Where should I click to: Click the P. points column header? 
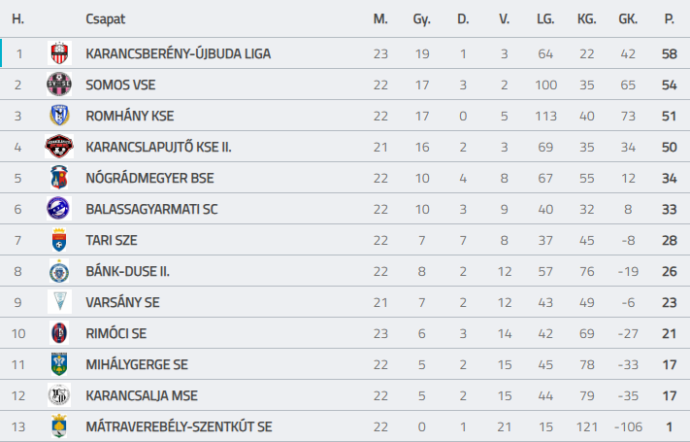coord(670,19)
